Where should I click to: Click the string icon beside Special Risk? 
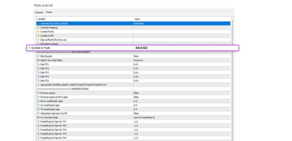pyautogui.click(x=38, y=85)
